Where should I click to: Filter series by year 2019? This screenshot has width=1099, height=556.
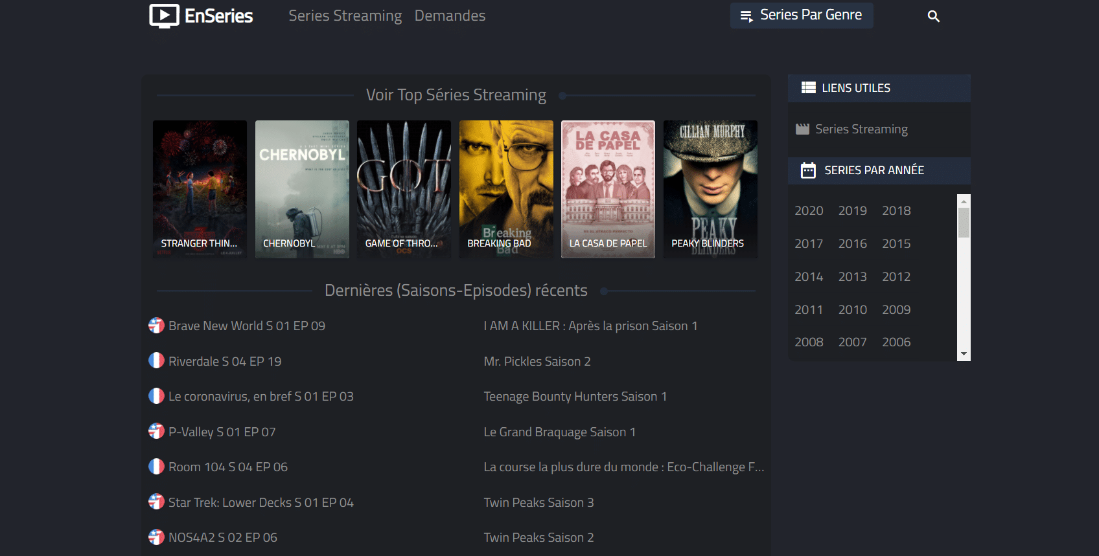(852, 211)
